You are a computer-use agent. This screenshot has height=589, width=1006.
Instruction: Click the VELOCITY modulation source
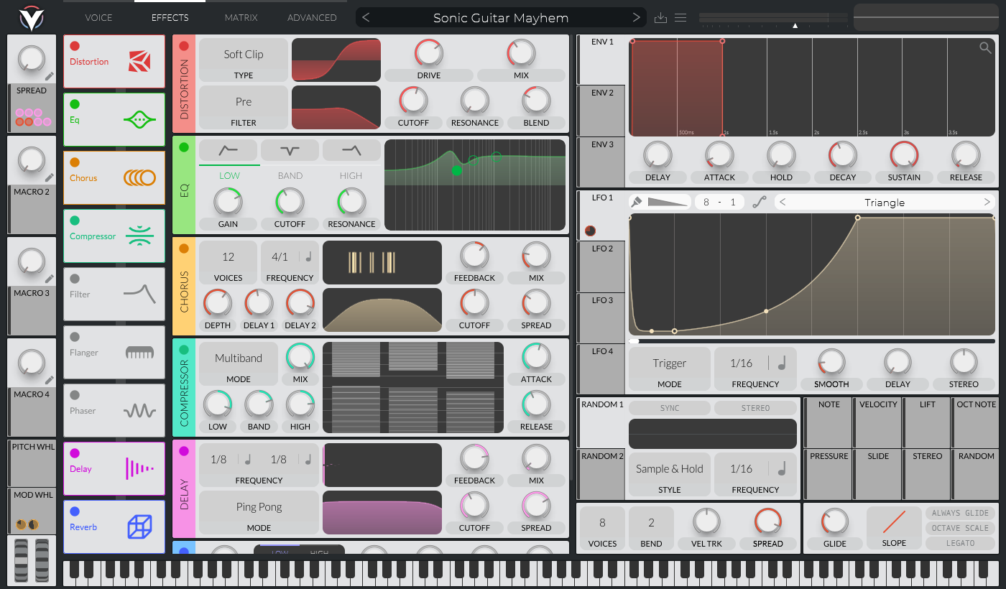coord(878,423)
